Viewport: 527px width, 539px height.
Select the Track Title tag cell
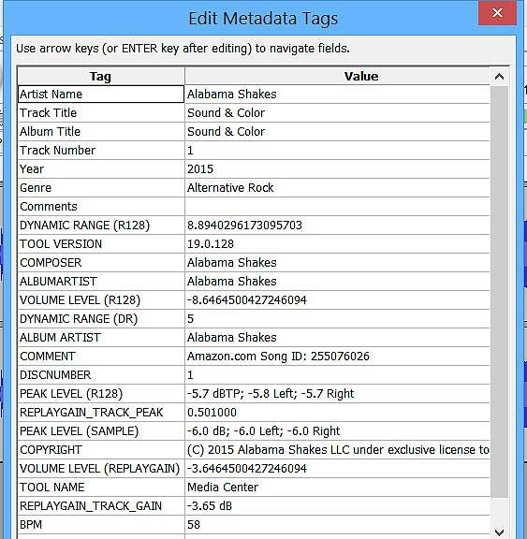[x=101, y=112]
